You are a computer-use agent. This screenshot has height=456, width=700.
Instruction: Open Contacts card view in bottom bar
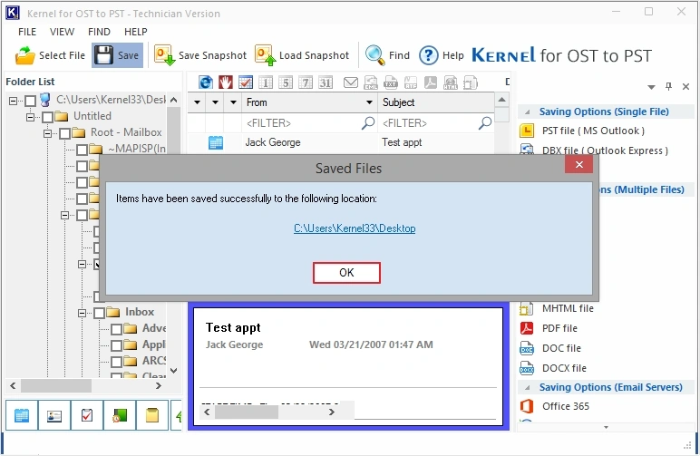pyautogui.click(x=54, y=415)
